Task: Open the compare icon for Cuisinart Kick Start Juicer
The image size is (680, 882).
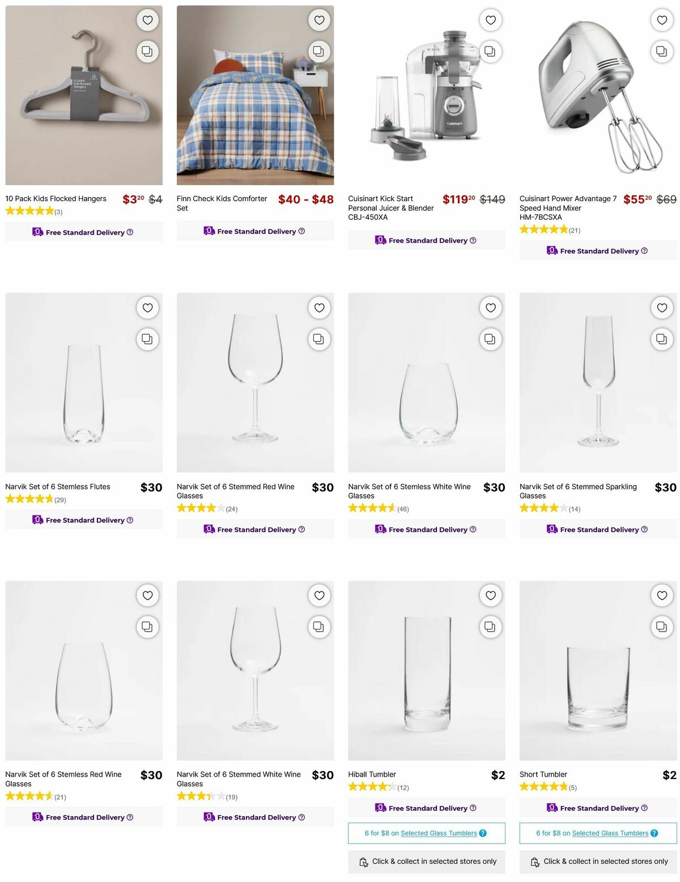Action: [x=491, y=51]
